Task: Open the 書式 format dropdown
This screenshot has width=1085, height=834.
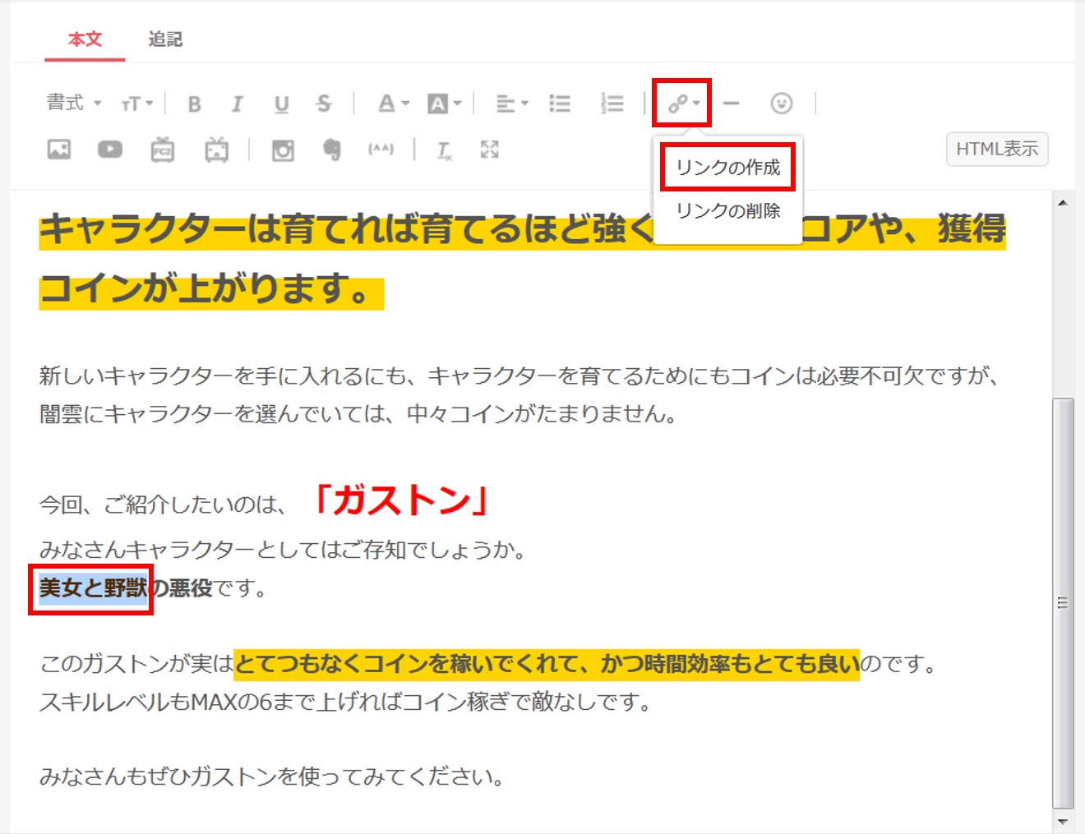Action: (74, 103)
